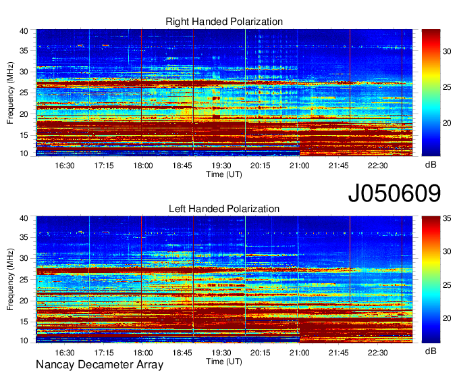Click the top plot Time (UT) axis label
The image size is (459, 373).
[x=224, y=174]
